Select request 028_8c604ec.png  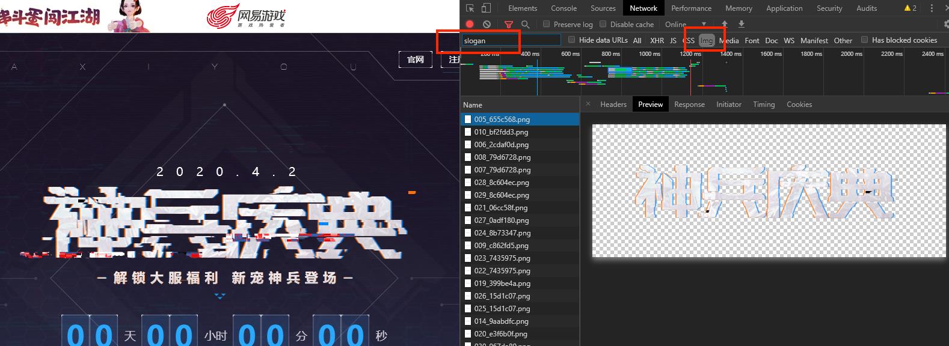(x=520, y=182)
